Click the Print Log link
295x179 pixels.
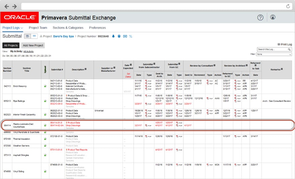tap(285, 44)
